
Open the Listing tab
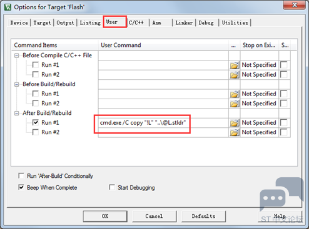pos(90,22)
